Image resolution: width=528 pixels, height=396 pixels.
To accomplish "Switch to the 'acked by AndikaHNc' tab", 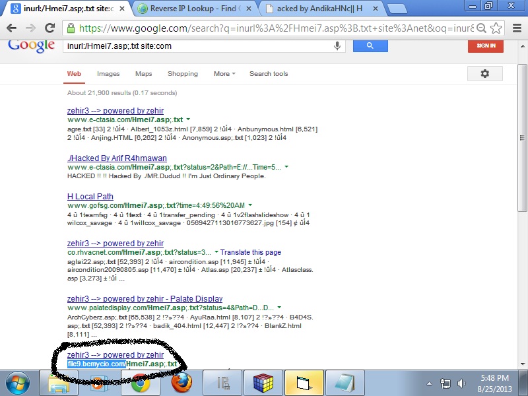I will [320, 9].
